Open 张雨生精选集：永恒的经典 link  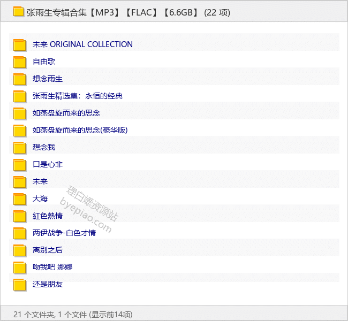pyautogui.click(x=78, y=96)
